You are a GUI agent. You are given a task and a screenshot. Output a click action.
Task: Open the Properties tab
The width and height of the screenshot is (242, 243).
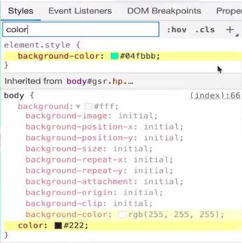(229, 11)
